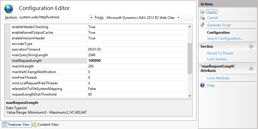Click the Configuration Editor globe icon

click(x=9, y=9)
